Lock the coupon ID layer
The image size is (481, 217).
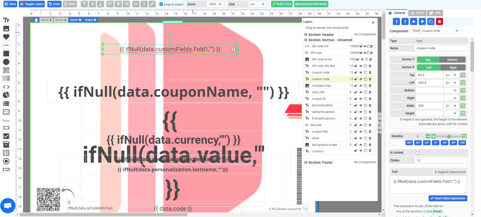pos(356,99)
